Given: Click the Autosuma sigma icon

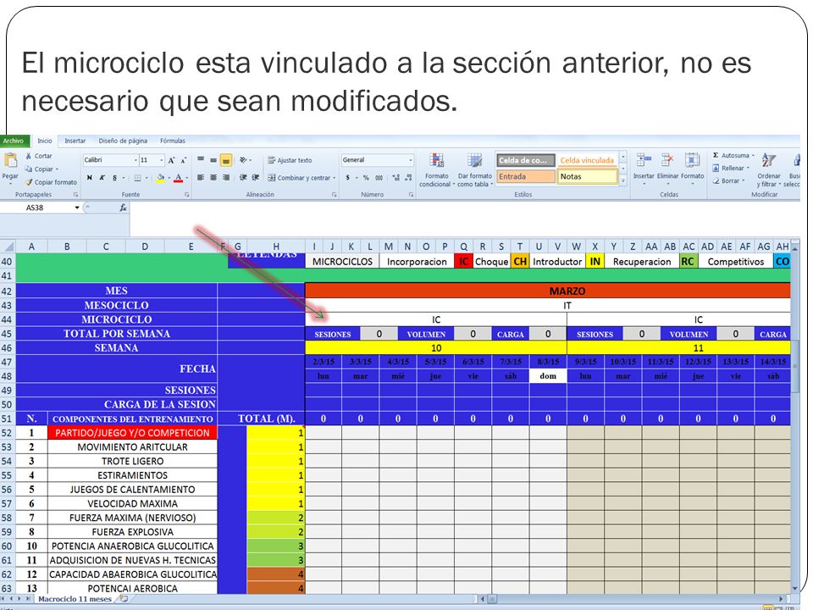Looking at the screenshot, I should point(716,155).
